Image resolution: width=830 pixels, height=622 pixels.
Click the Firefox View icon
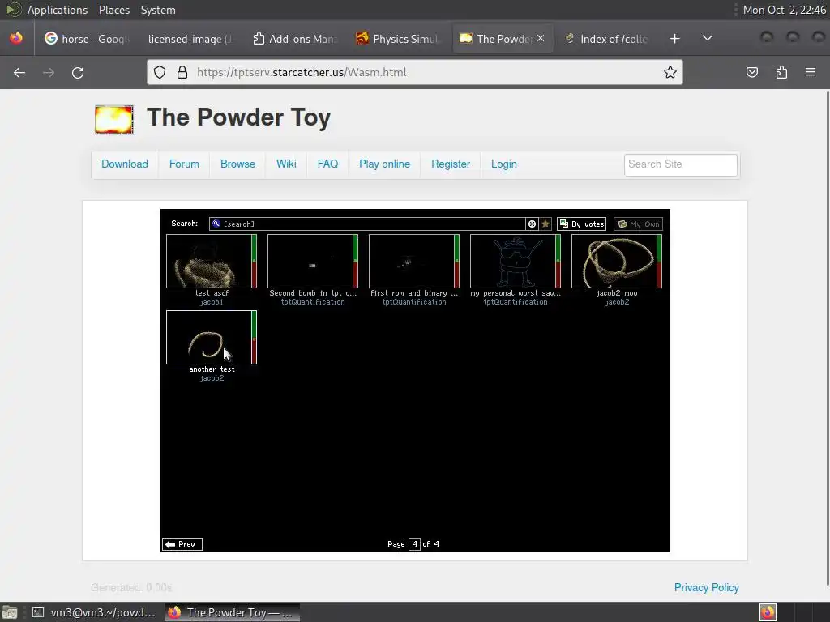pyautogui.click(x=16, y=38)
